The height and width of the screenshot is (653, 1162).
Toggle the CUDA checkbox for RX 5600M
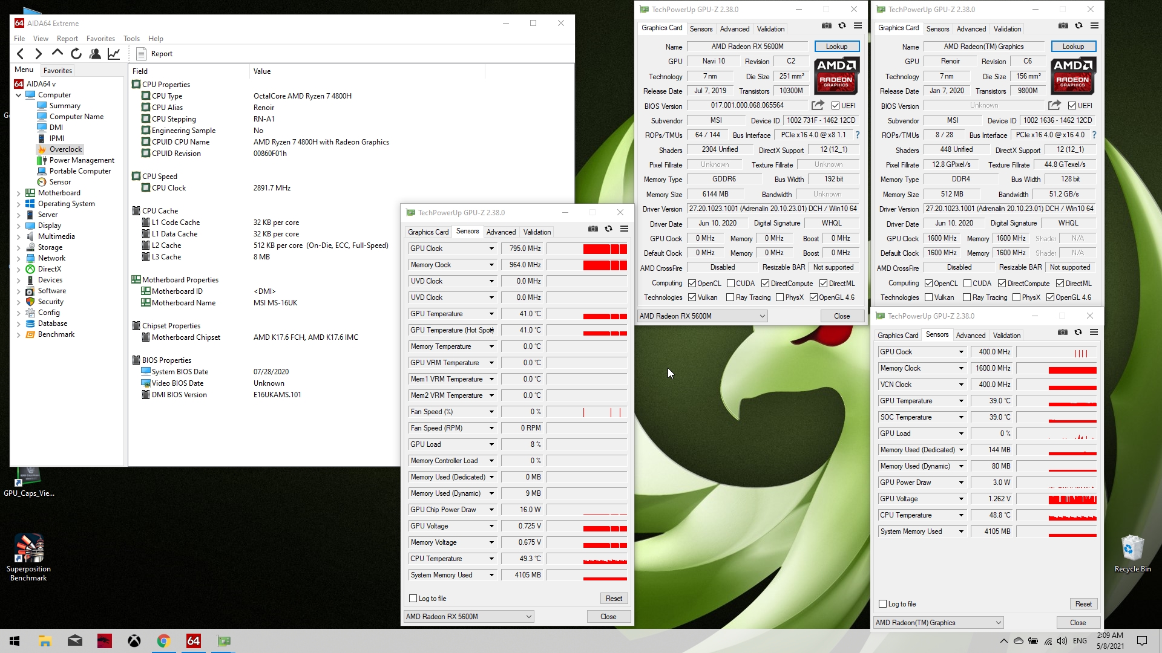(731, 284)
